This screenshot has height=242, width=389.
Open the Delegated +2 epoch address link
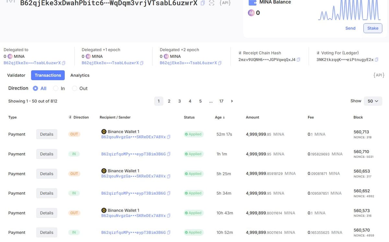coord(188,63)
